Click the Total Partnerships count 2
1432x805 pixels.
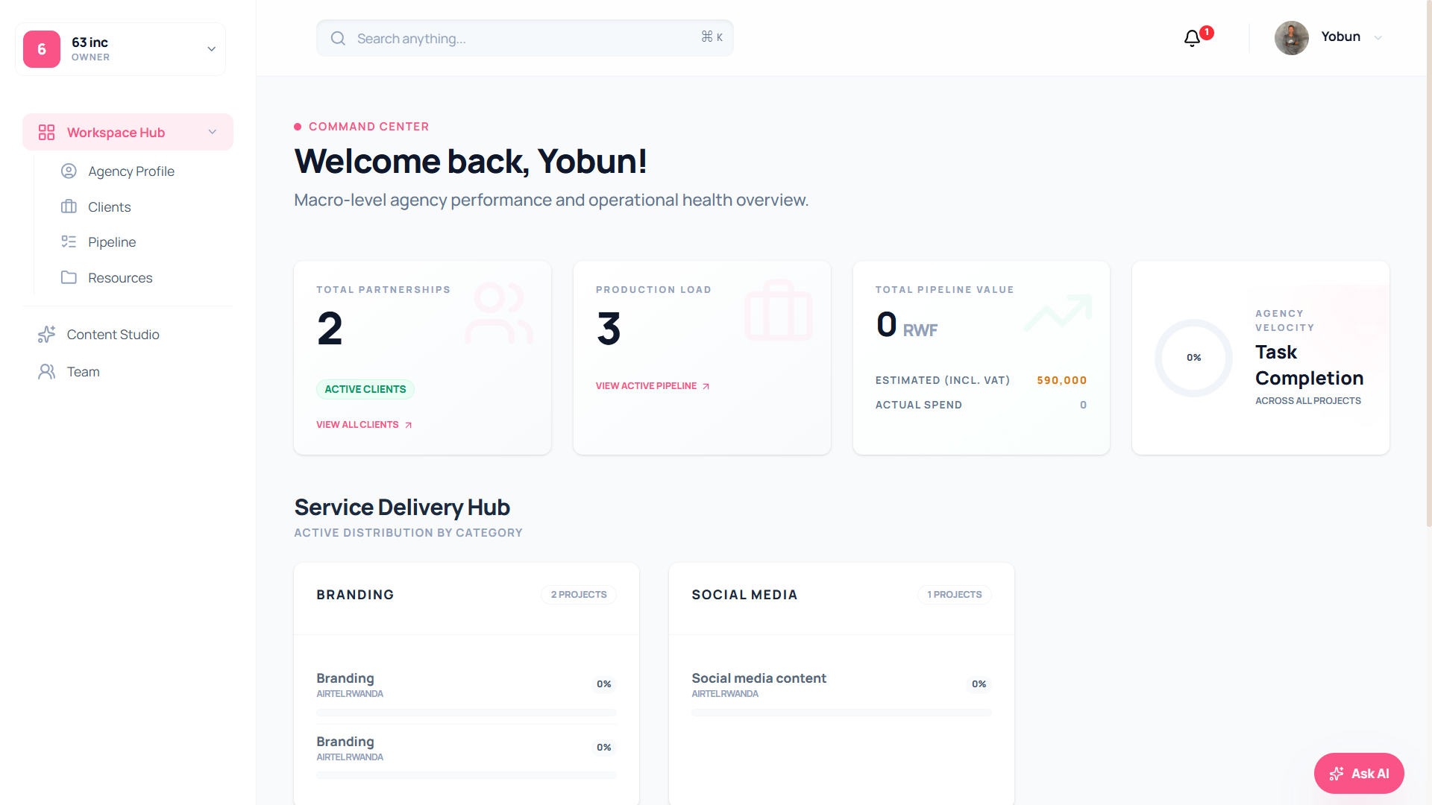[x=330, y=329]
